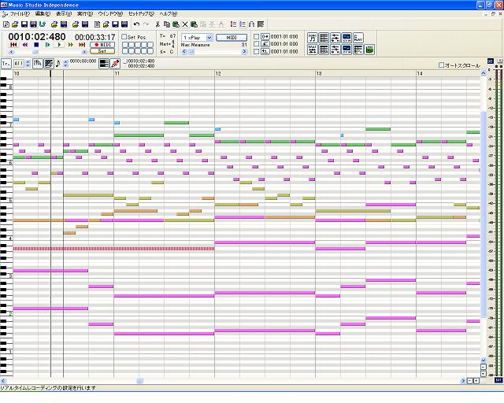Enable the オートスクロール checkbox

441,65
